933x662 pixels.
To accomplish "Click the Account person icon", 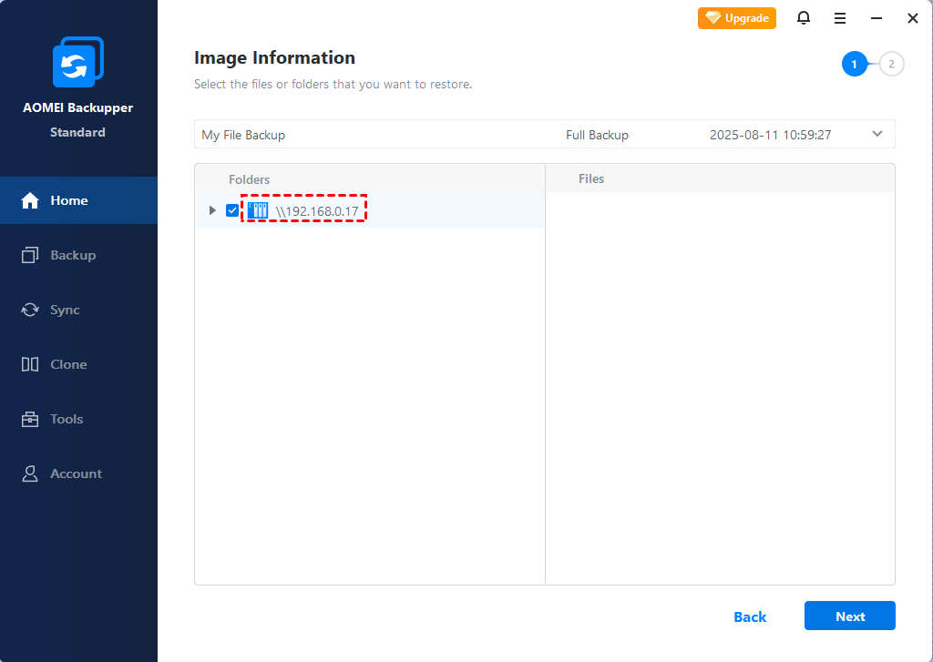I will (x=30, y=474).
